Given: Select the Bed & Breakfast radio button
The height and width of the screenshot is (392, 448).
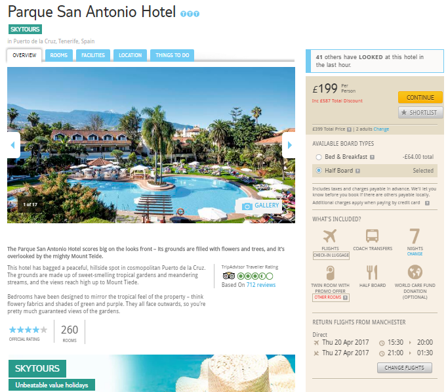Looking at the screenshot, I should coord(319,157).
